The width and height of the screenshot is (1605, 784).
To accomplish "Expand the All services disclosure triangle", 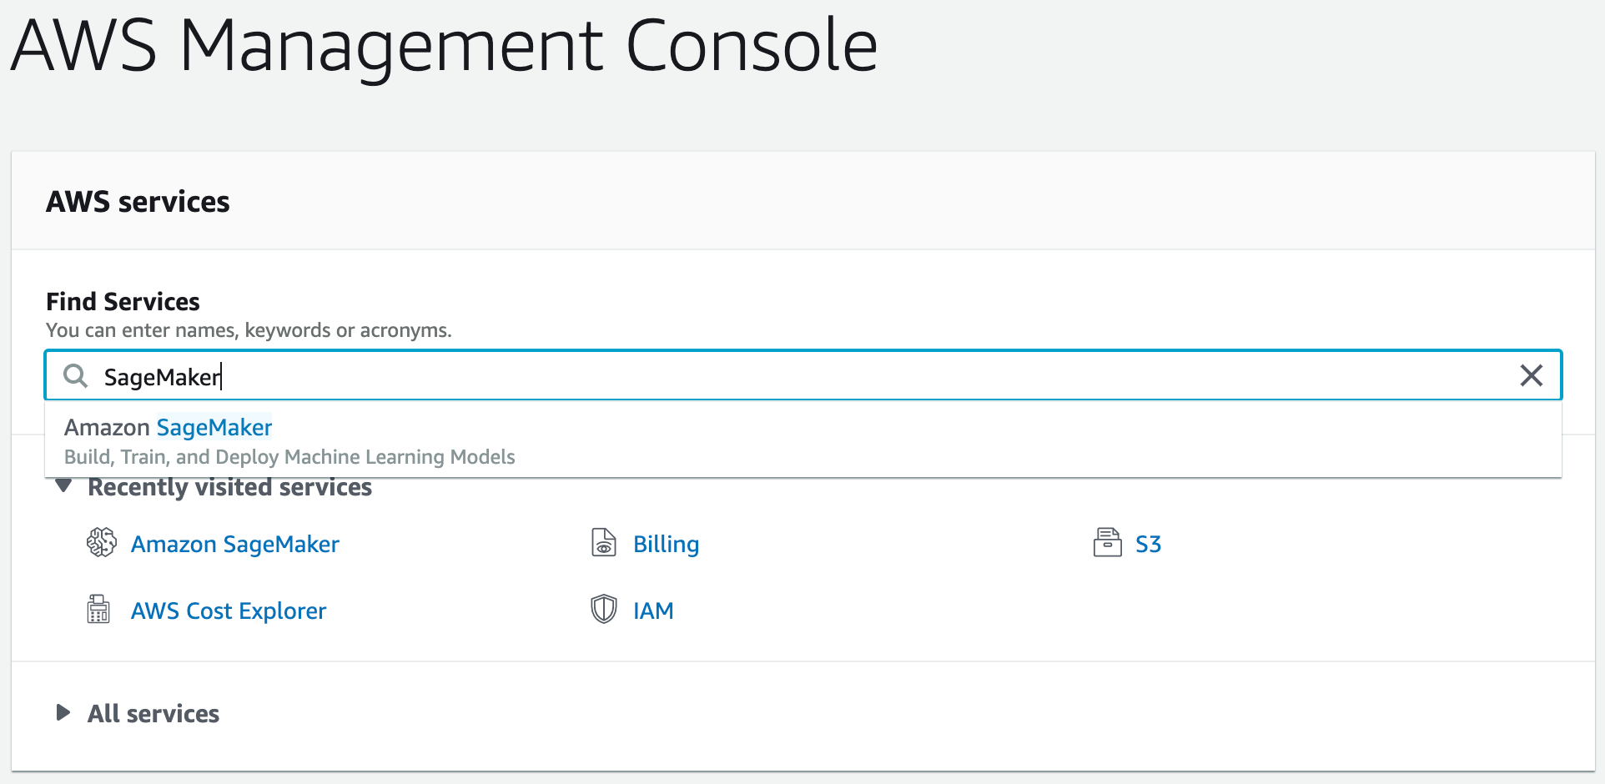I will point(63,712).
